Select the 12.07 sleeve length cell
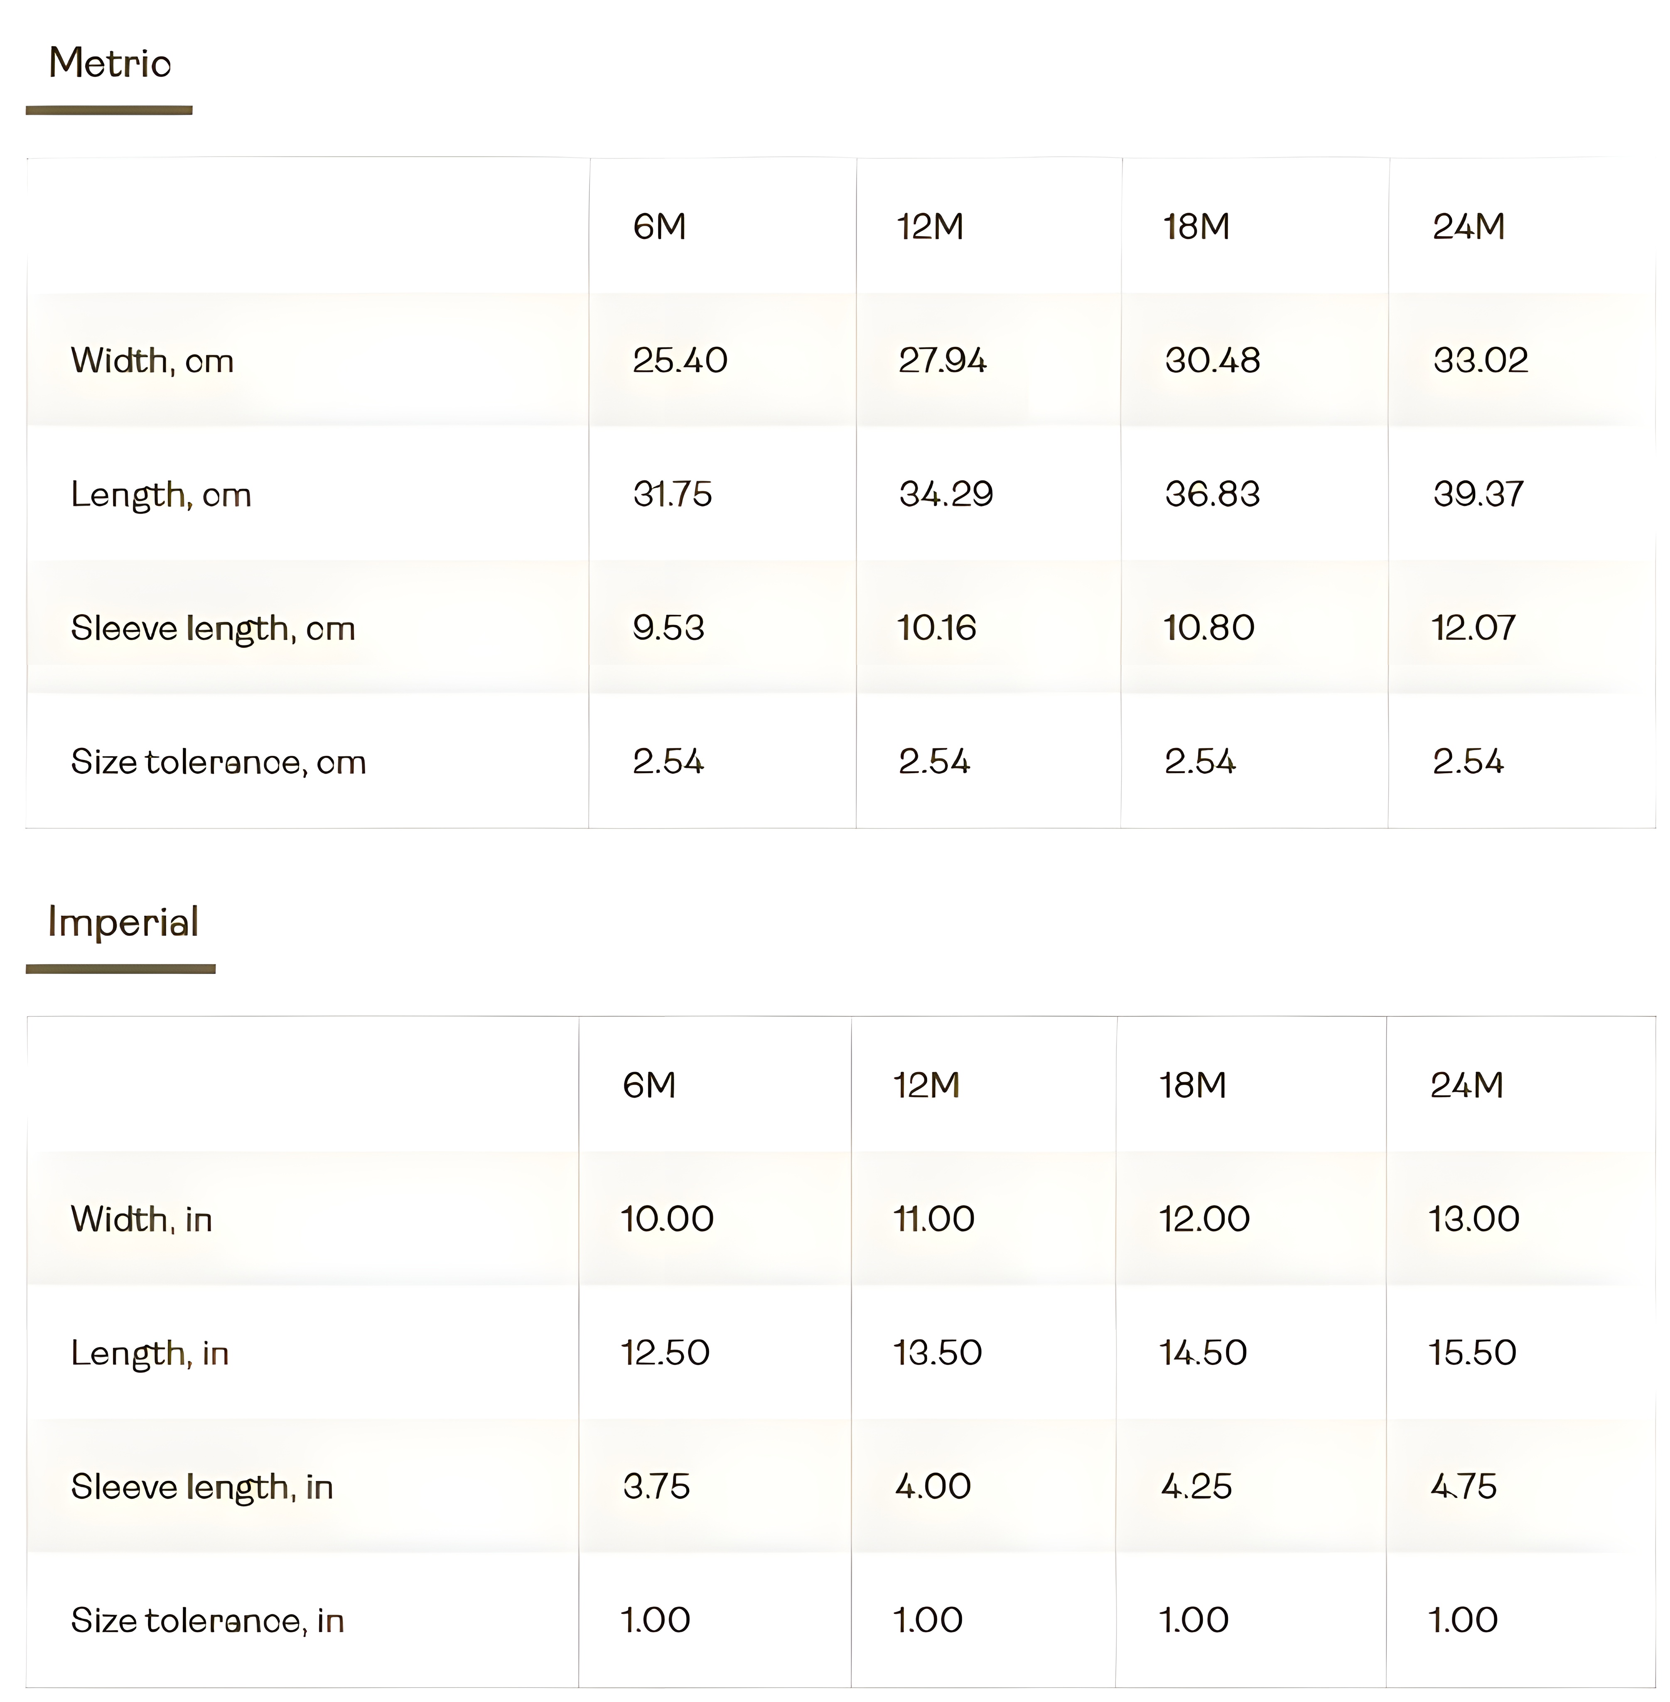The height and width of the screenshot is (1702, 1670). pos(1473,628)
